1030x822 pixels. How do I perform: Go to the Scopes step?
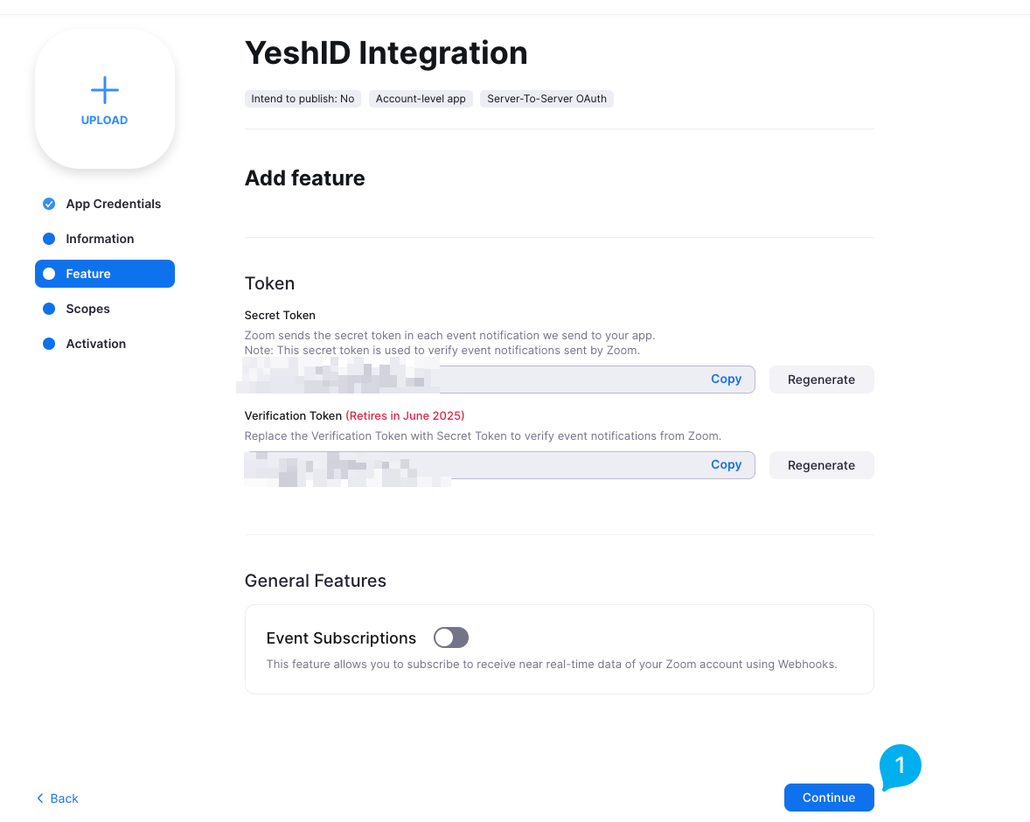point(88,309)
